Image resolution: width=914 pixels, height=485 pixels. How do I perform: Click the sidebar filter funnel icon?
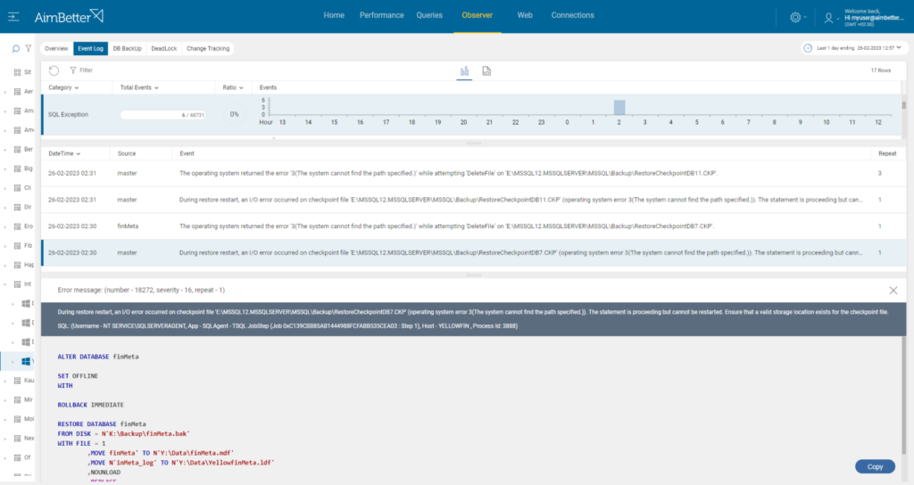point(28,49)
